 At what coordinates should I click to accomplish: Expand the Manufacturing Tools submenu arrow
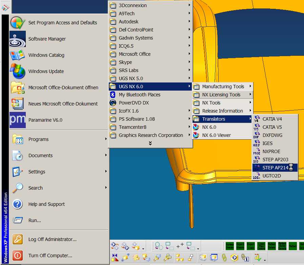(x=250, y=86)
